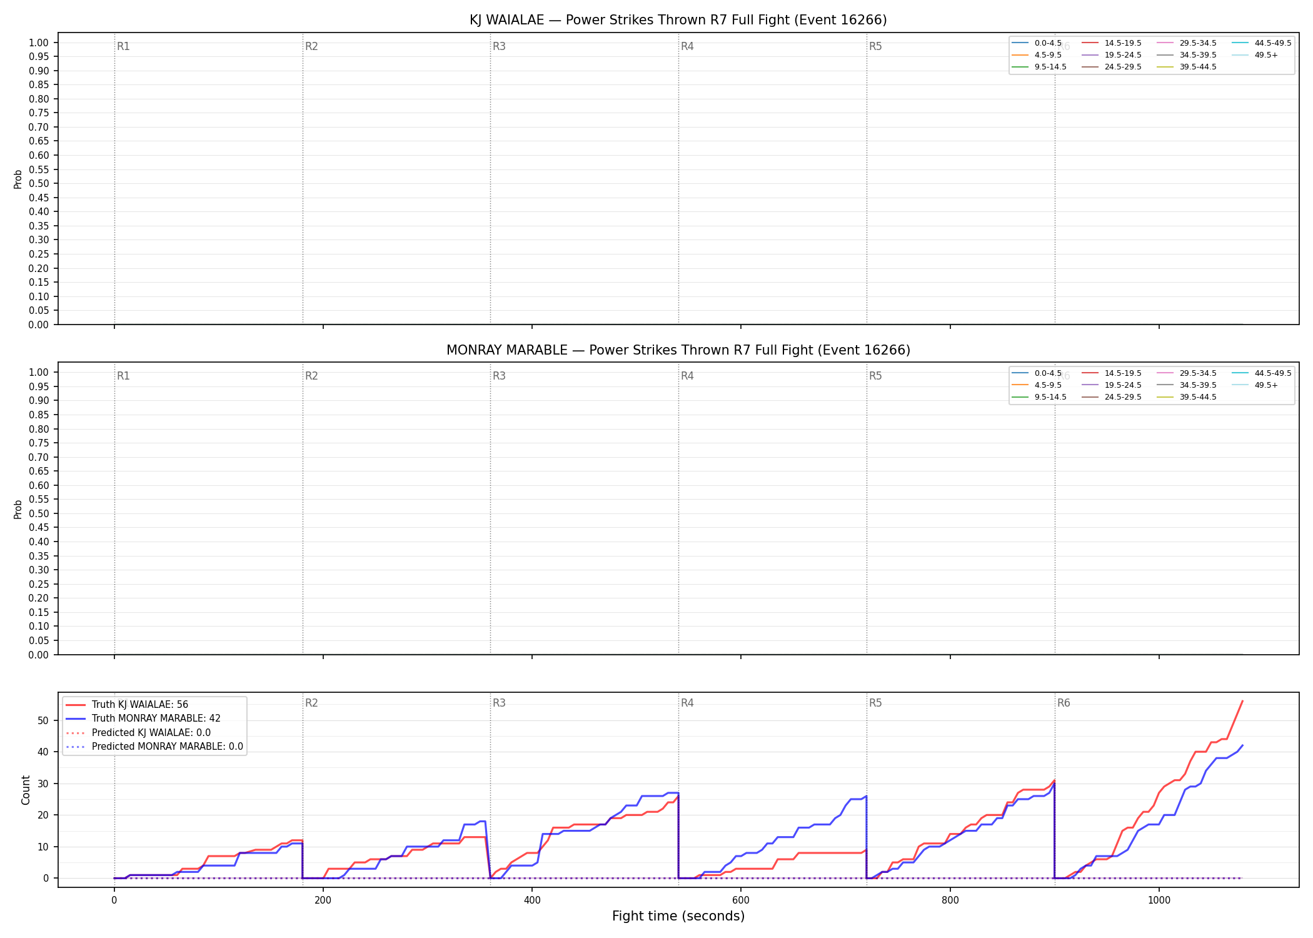Select the 0.0-4.5 legend entry in KJ WAIALAE chart
Image resolution: width=1313 pixels, height=938 pixels.
1037,43
